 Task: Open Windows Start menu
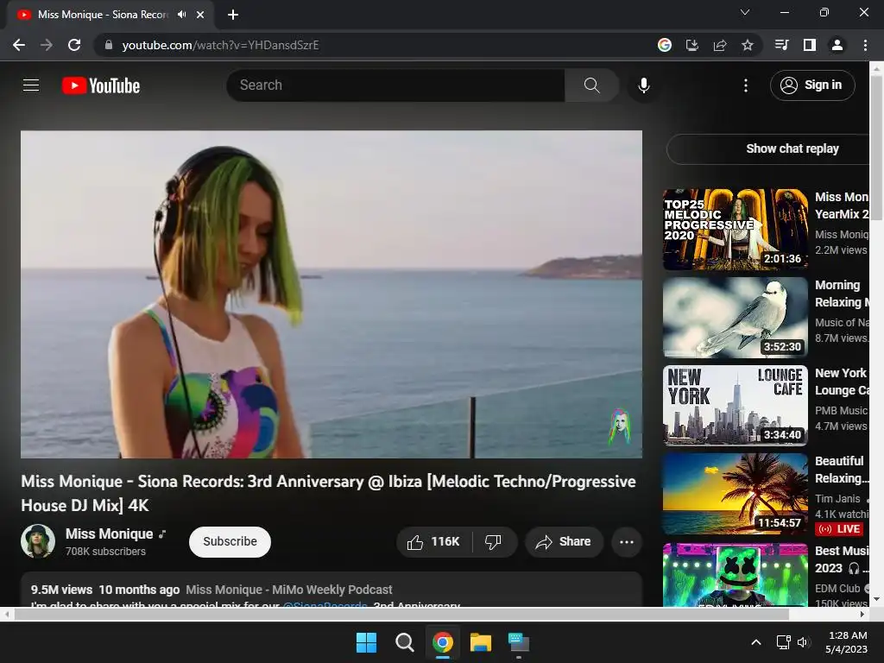[x=366, y=642]
